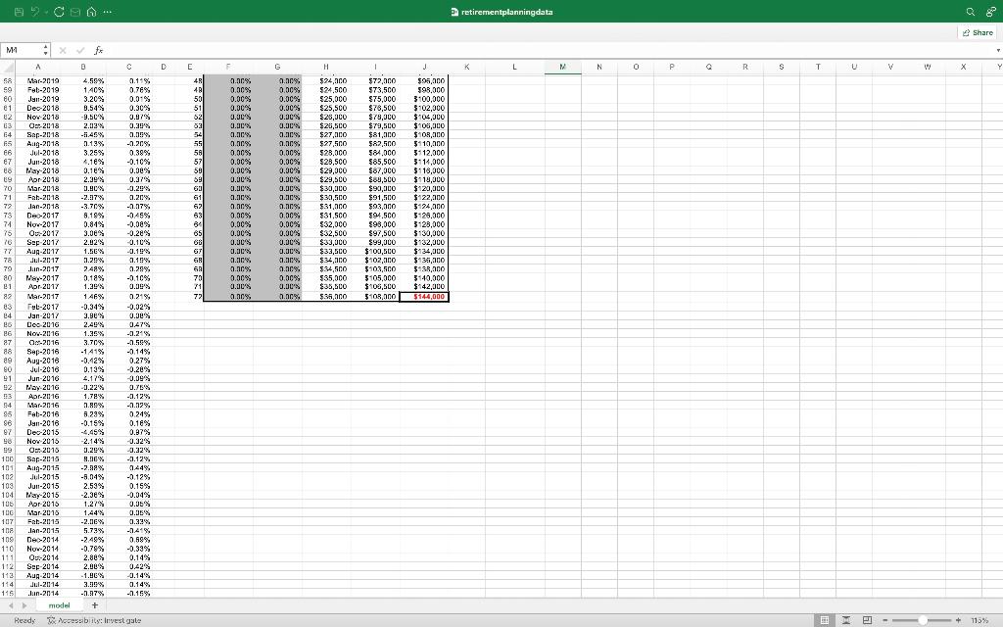Screen dimensions: 1003x627
Task: Select column T header
Action: click(818, 67)
